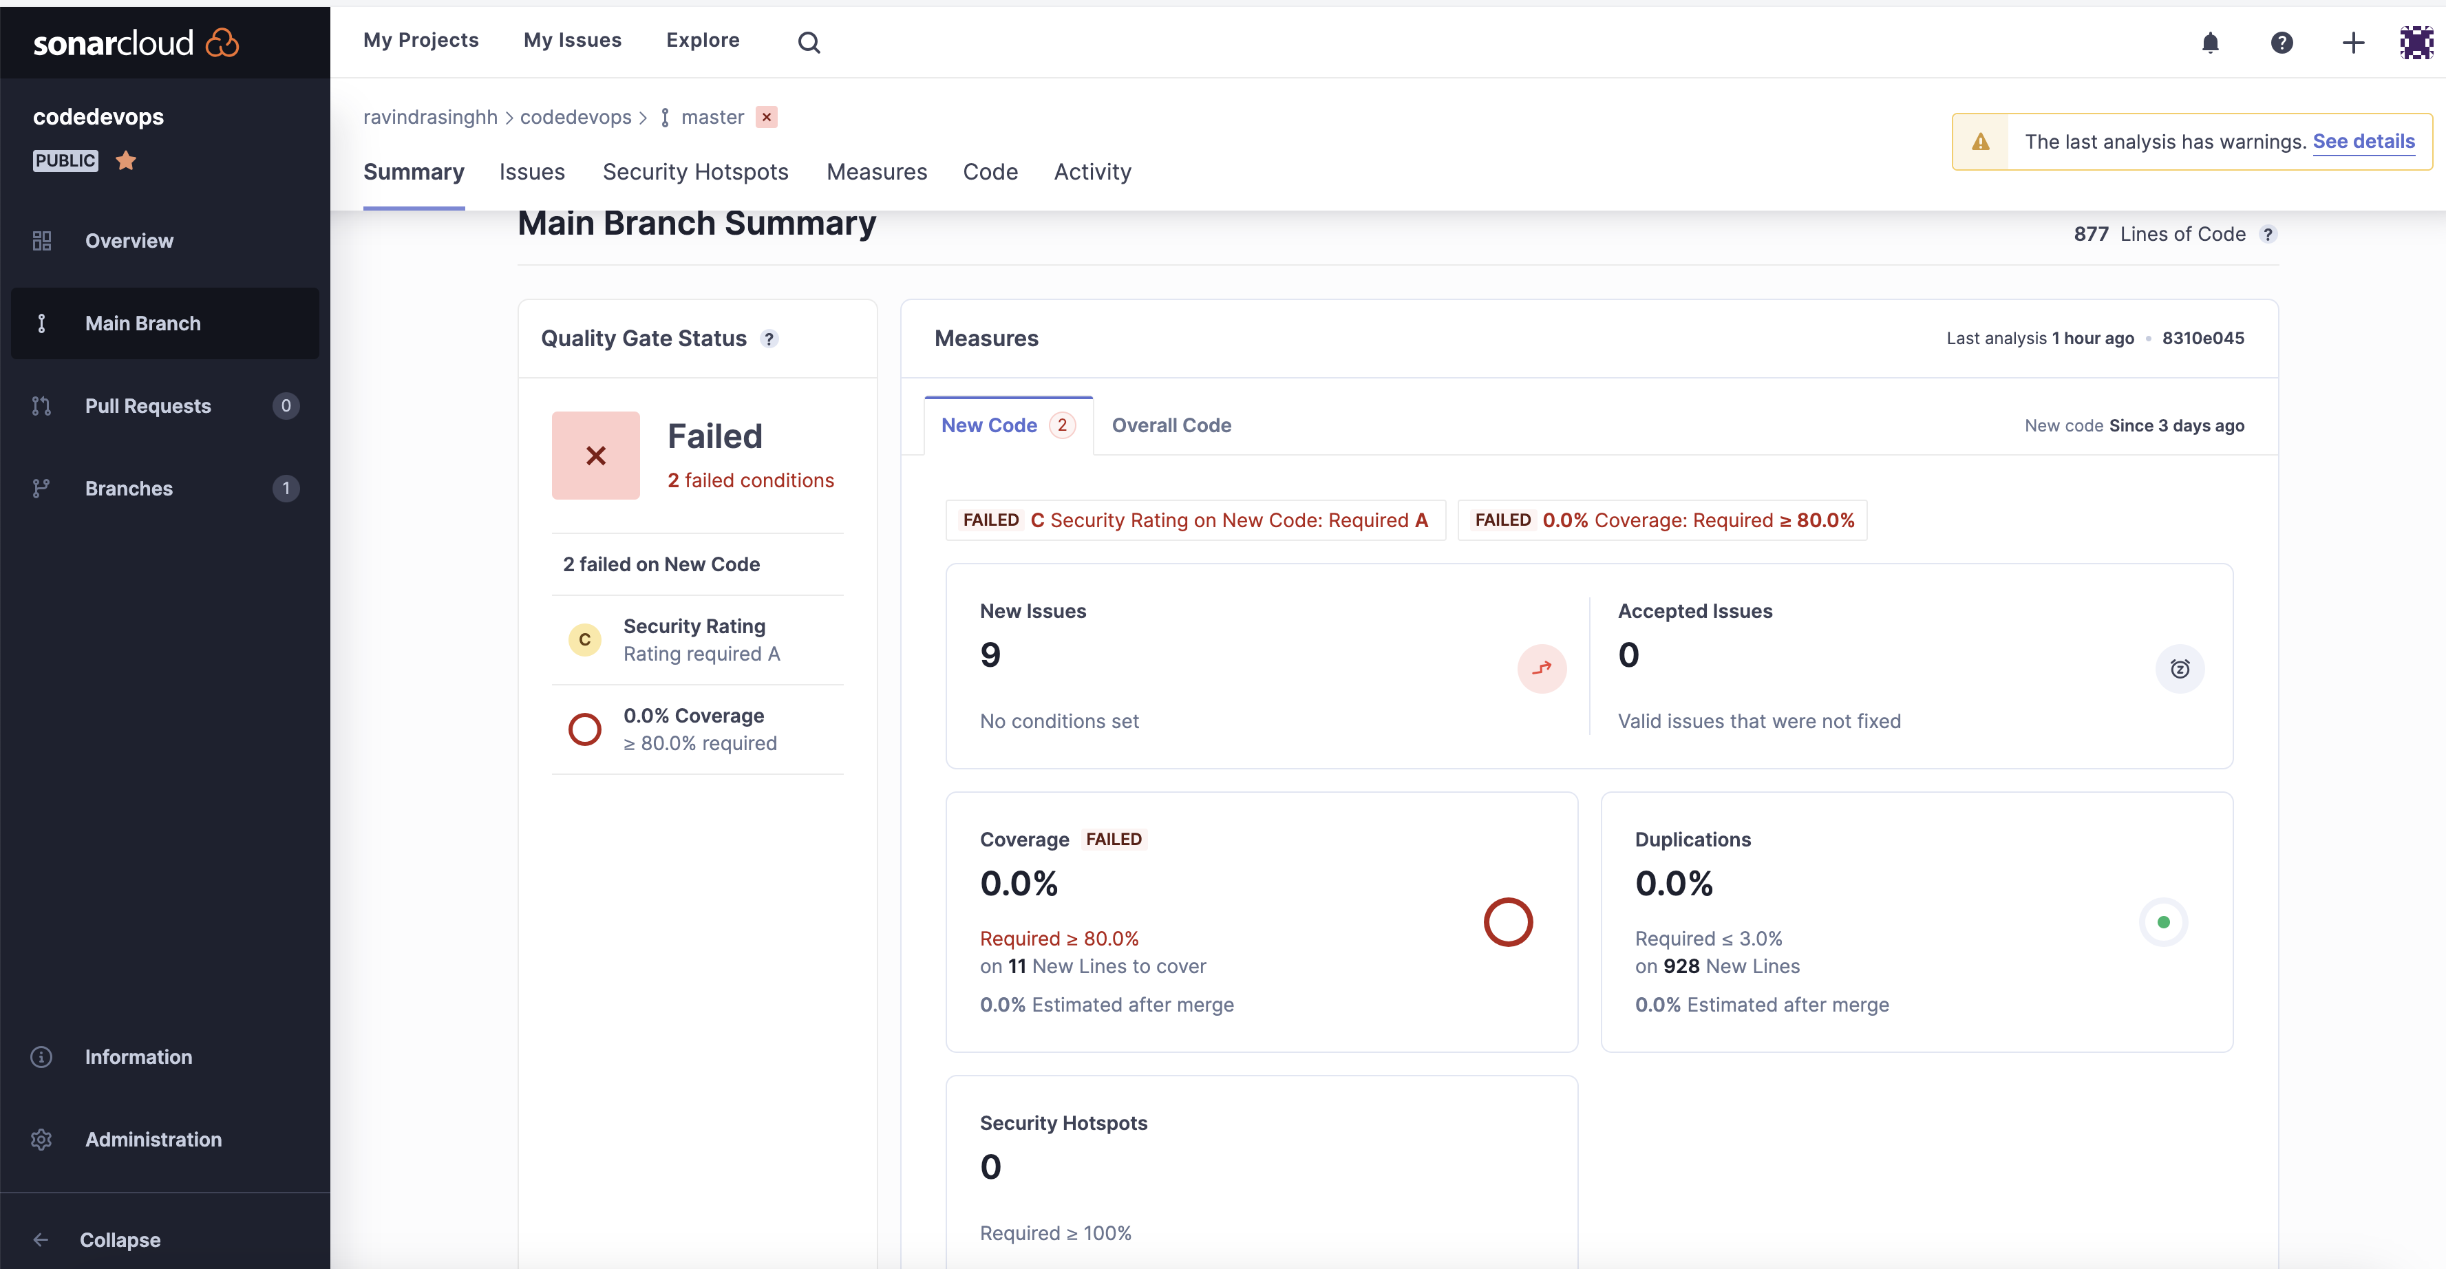Image resolution: width=2446 pixels, height=1269 pixels.
Task: Click the red coverage ring indicator
Action: (1507, 921)
